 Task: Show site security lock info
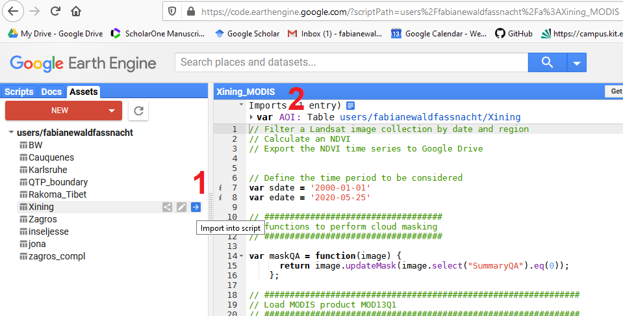pos(191,12)
